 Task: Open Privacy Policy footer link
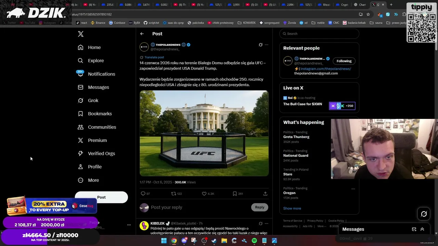tap(315, 221)
